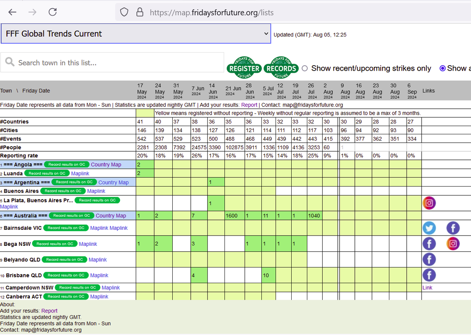Image resolution: width=471 pixels, height=335 pixels.
Task: Click the URL address bar
Action: click(x=293, y=13)
